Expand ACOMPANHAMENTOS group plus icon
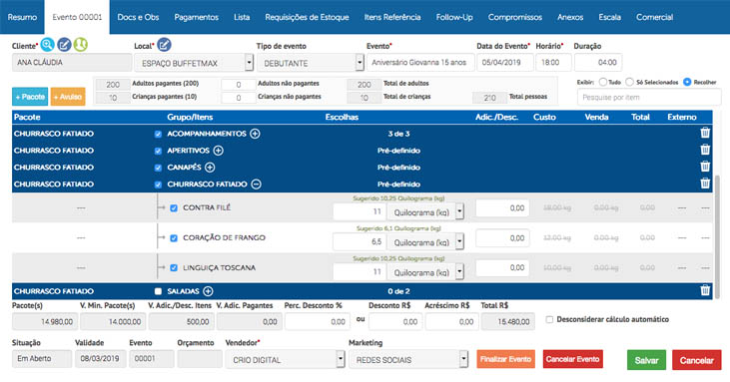 [255, 134]
